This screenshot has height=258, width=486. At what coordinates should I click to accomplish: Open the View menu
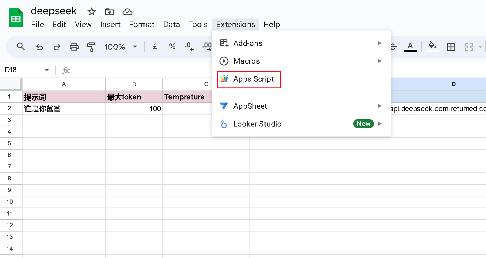[83, 24]
